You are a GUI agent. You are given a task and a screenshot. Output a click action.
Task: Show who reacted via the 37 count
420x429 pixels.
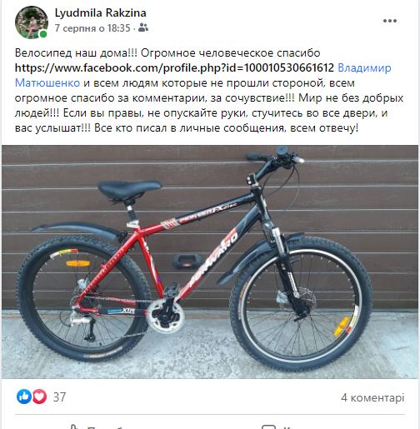click(x=59, y=397)
